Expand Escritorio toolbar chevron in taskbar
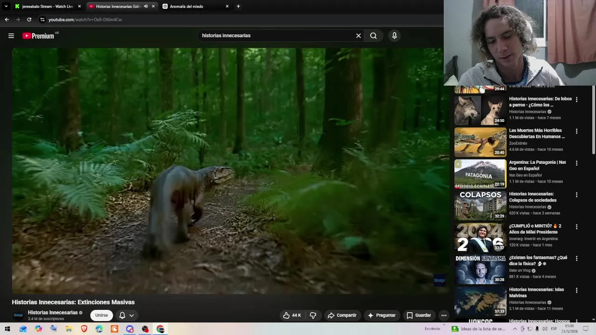Image resolution: width=596 pixels, height=335 pixels. click(x=444, y=326)
